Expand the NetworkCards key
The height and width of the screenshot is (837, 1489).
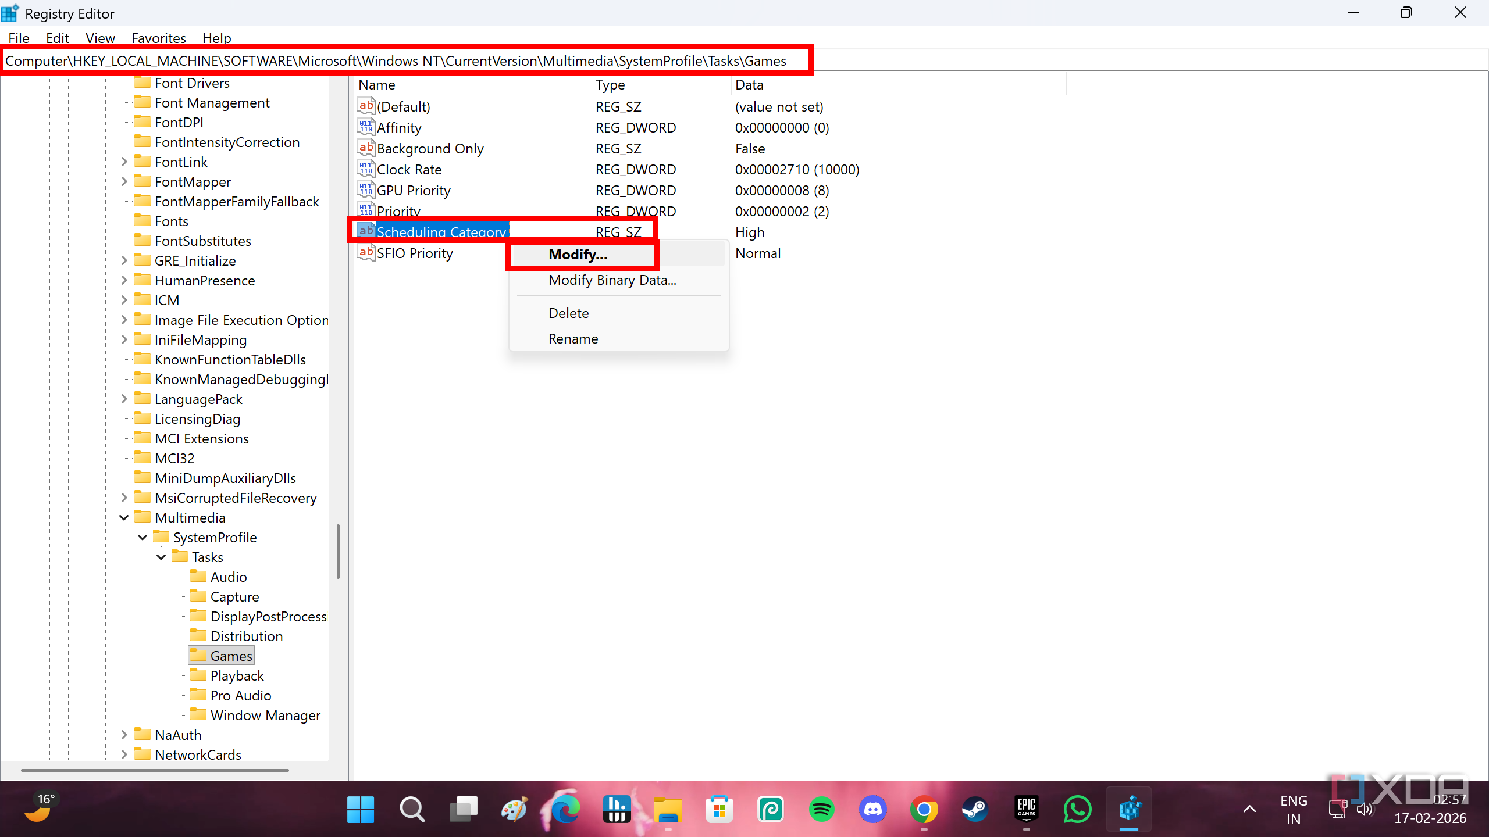(124, 754)
